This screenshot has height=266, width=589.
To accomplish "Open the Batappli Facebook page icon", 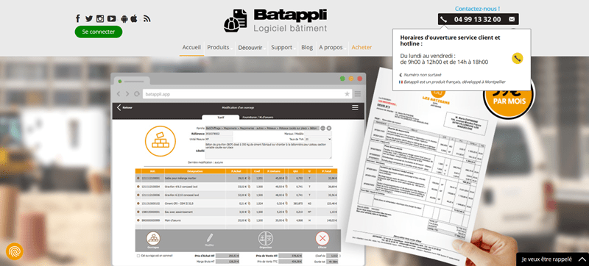I will click(78, 18).
